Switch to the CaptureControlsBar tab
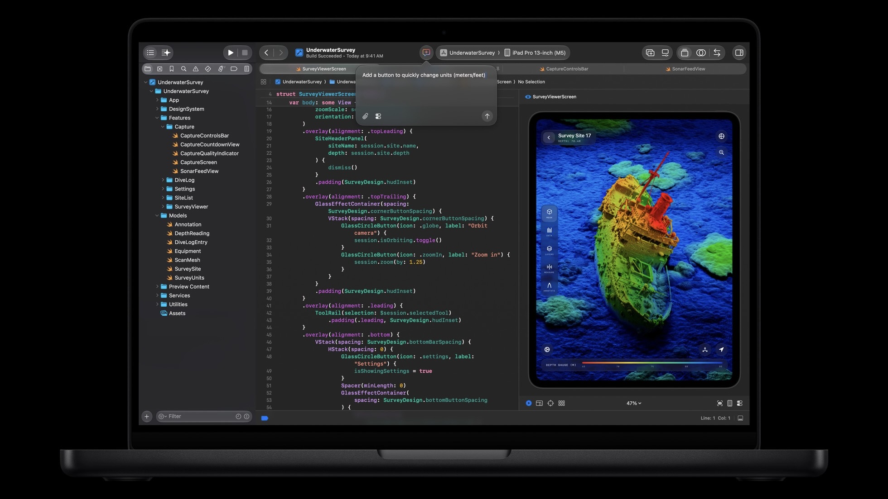Viewport: 888px width, 499px height. [563, 69]
